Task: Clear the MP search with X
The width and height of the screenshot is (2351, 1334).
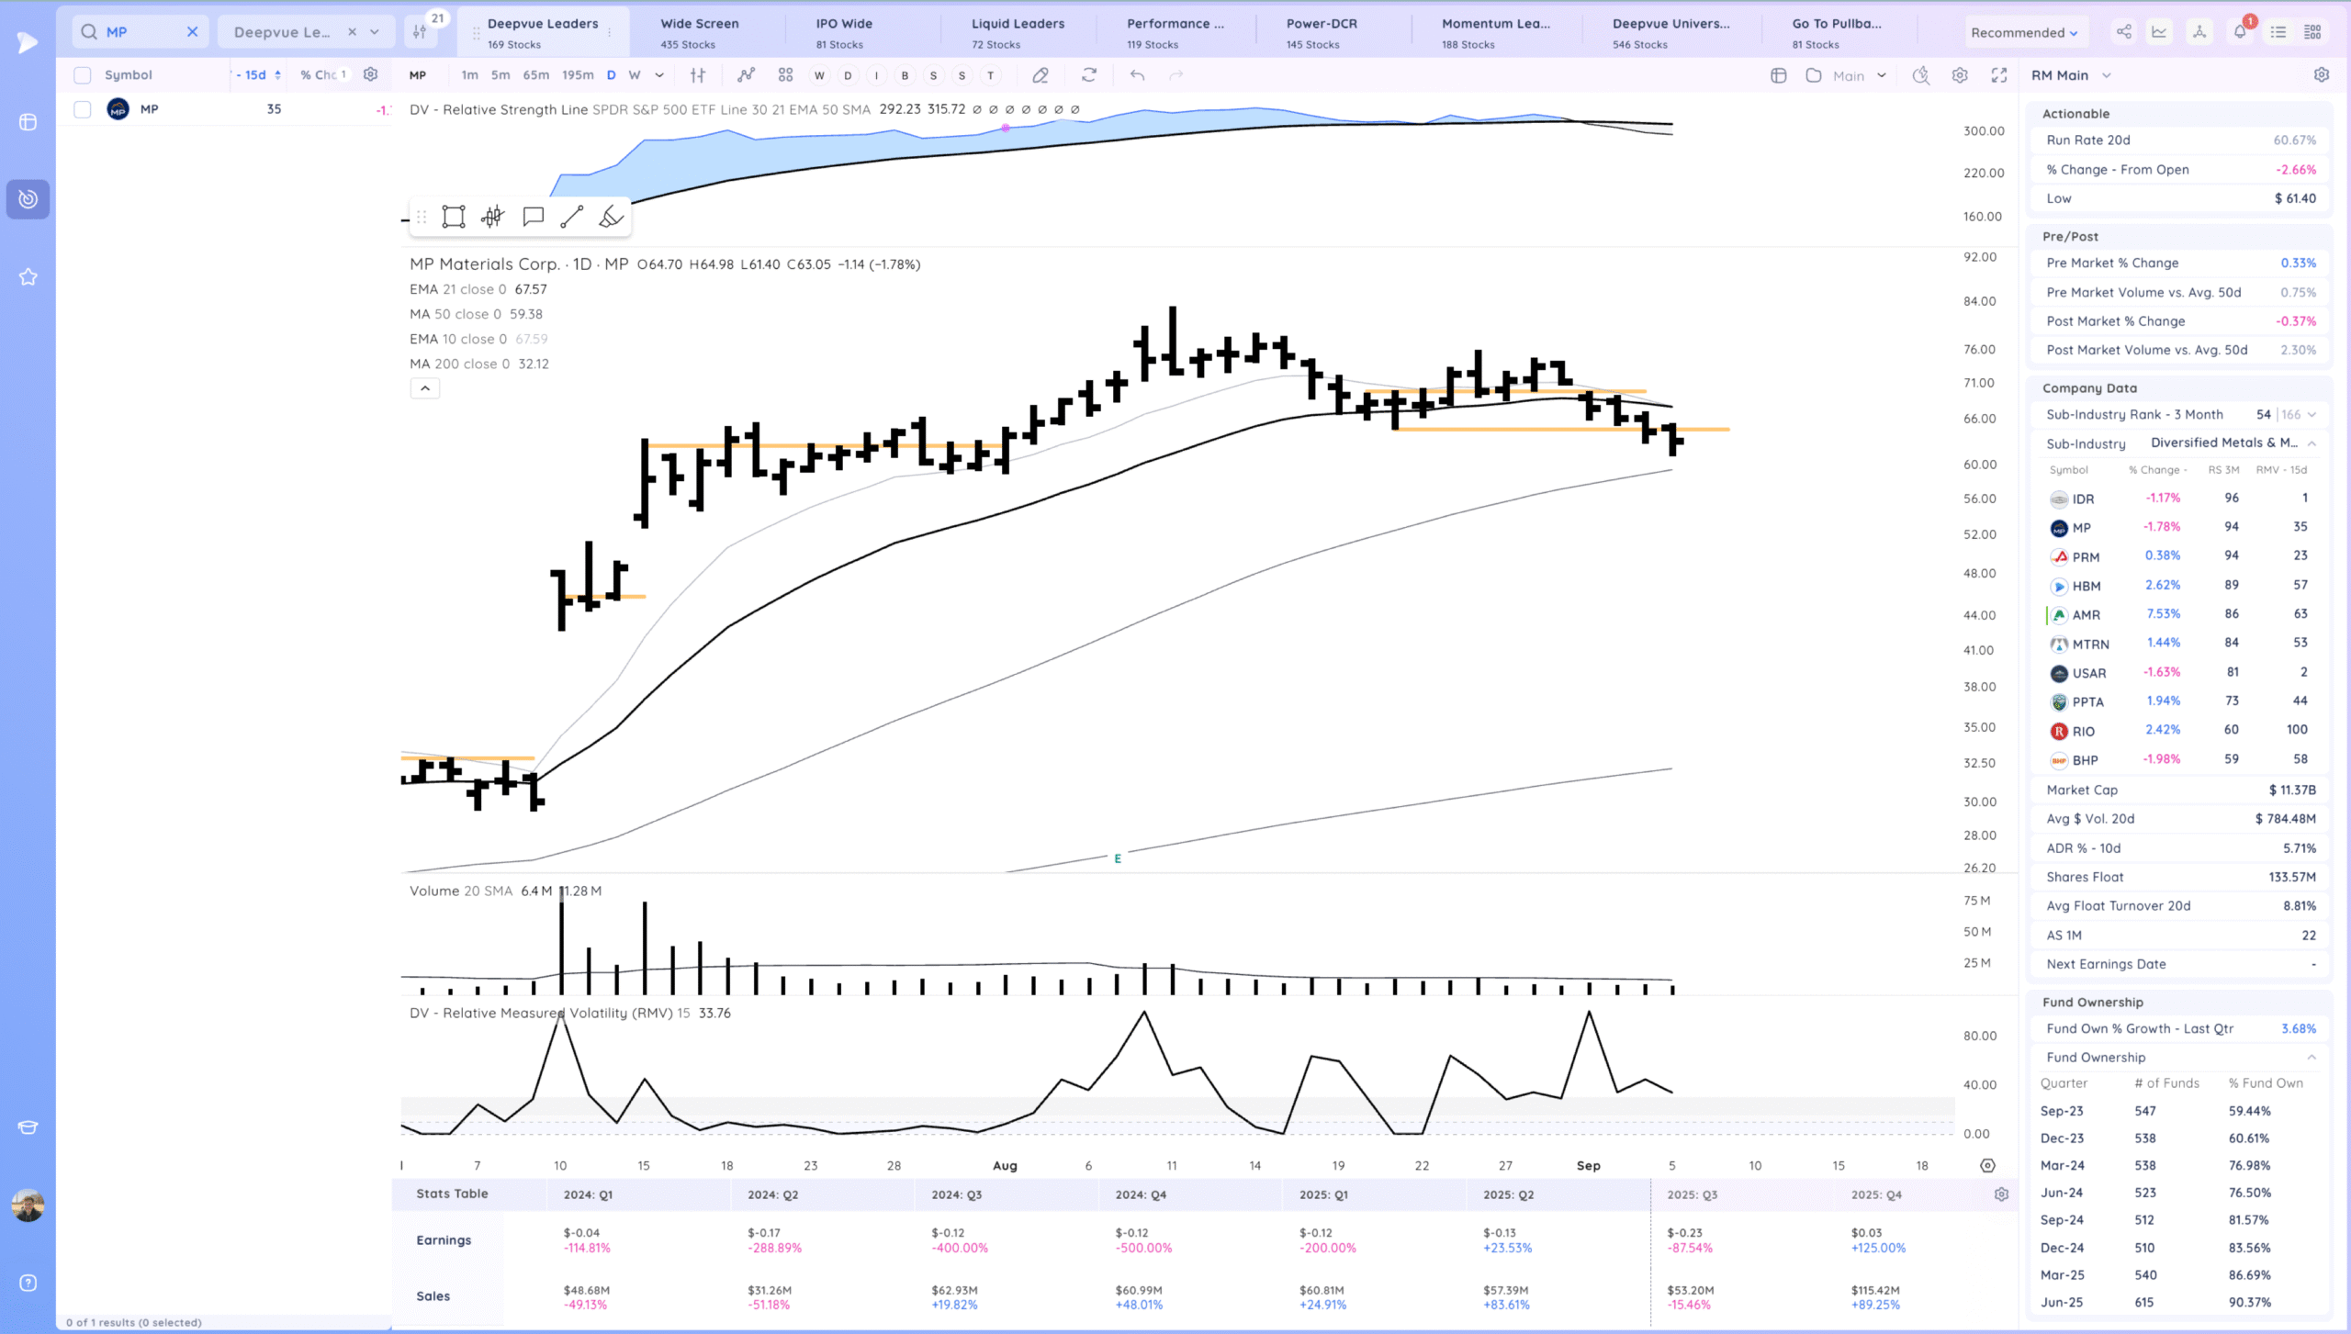Action: point(192,32)
